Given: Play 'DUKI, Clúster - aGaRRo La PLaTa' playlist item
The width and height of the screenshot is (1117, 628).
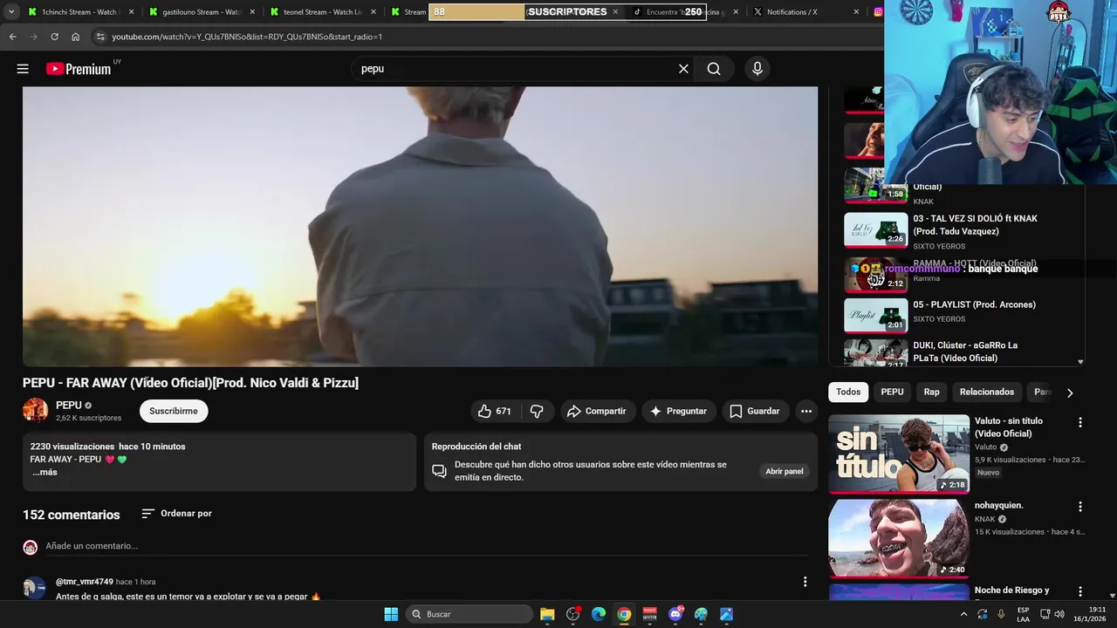Looking at the screenshot, I should pos(964,352).
